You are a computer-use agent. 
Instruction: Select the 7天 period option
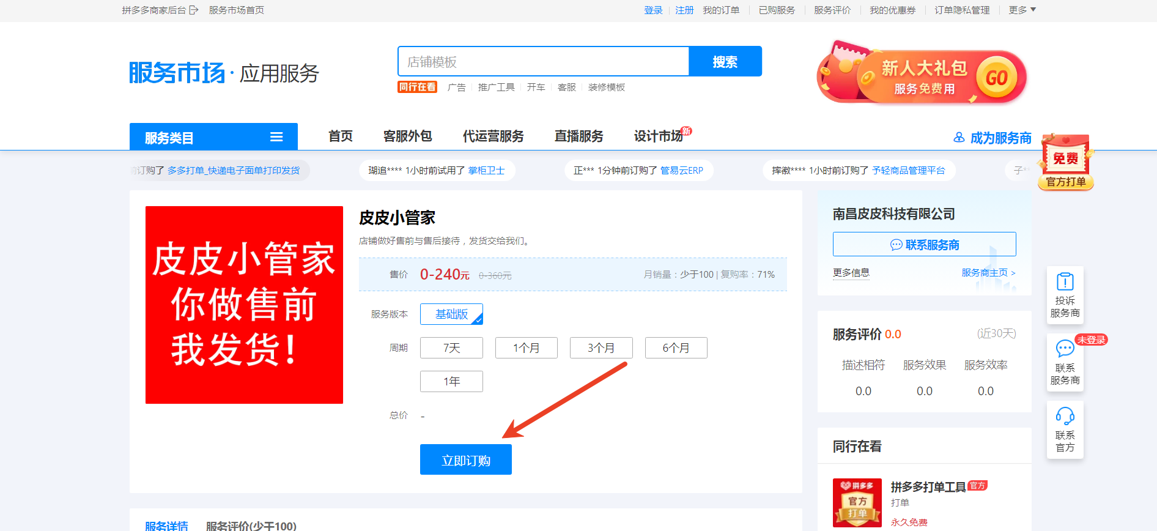[x=451, y=347]
